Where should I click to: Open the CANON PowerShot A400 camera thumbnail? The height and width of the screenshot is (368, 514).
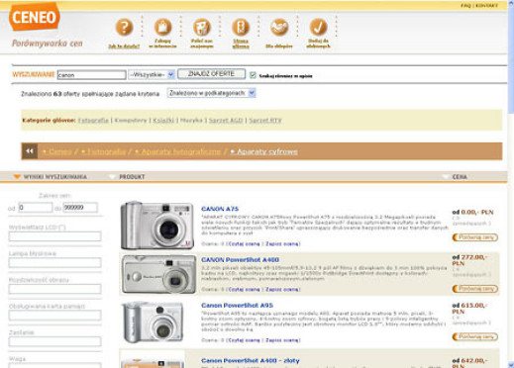(158, 274)
